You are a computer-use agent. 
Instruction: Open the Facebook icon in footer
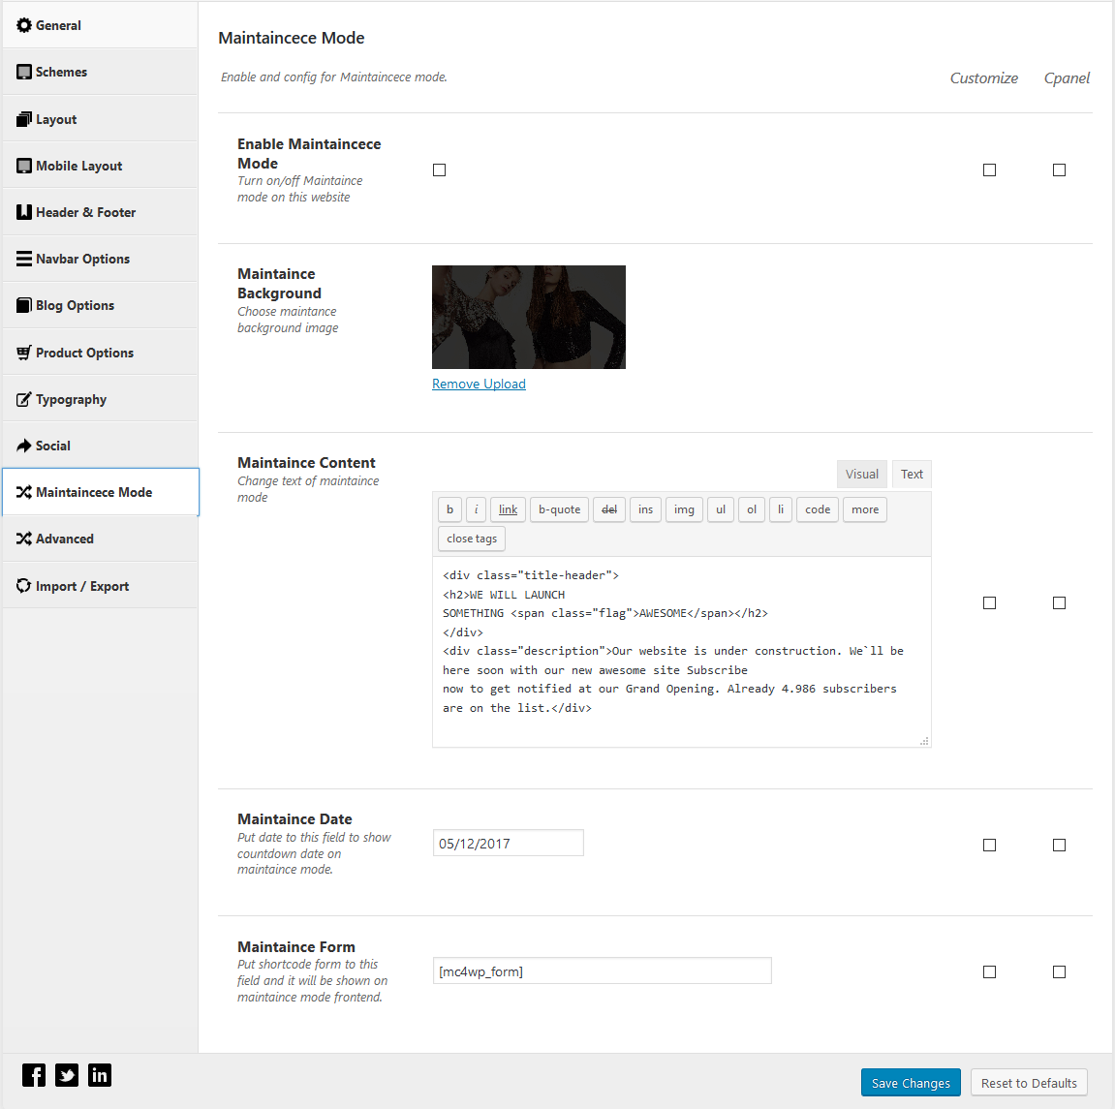pos(34,1075)
